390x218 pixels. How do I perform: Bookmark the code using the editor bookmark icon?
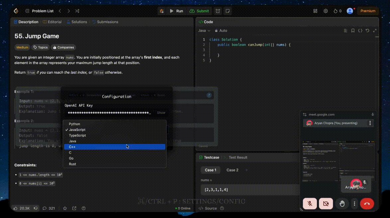point(353,31)
